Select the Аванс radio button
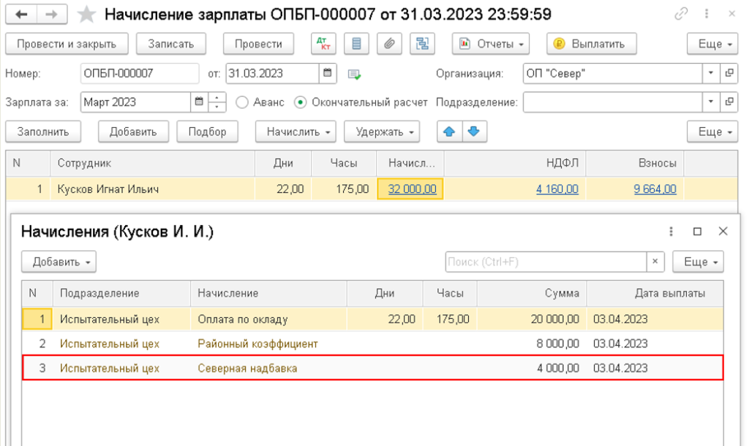Screen dimensions: 749x446 coord(242,102)
